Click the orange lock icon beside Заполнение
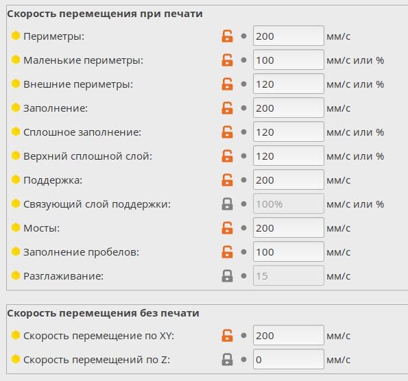The height and width of the screenshot is (381, 408). tap(227, 108)
